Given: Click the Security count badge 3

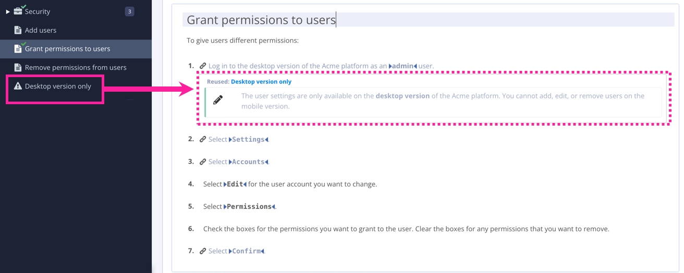Looking at the screenshot, I should coord(129,11).
